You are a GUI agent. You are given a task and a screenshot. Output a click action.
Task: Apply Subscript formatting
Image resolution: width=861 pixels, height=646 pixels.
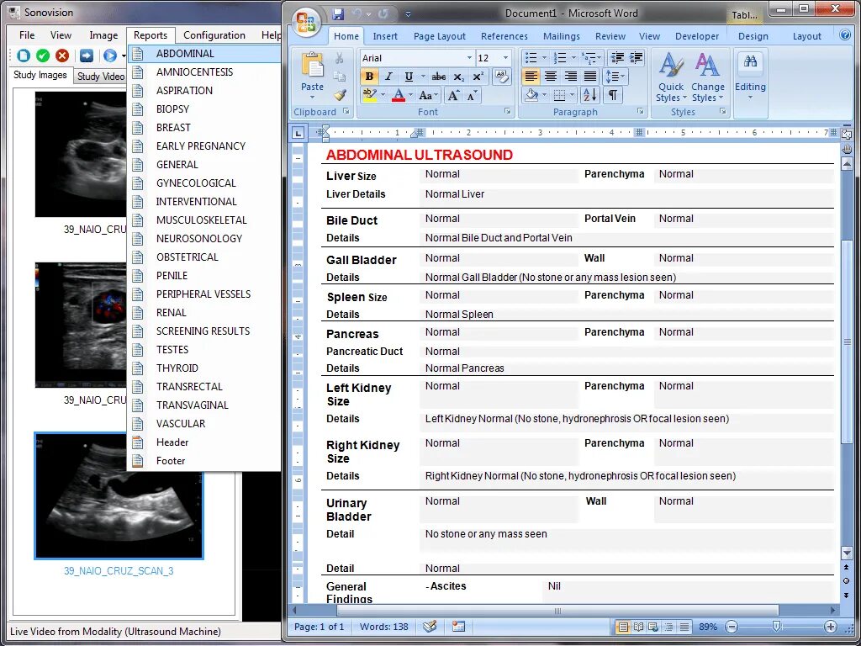coord(459,77)
